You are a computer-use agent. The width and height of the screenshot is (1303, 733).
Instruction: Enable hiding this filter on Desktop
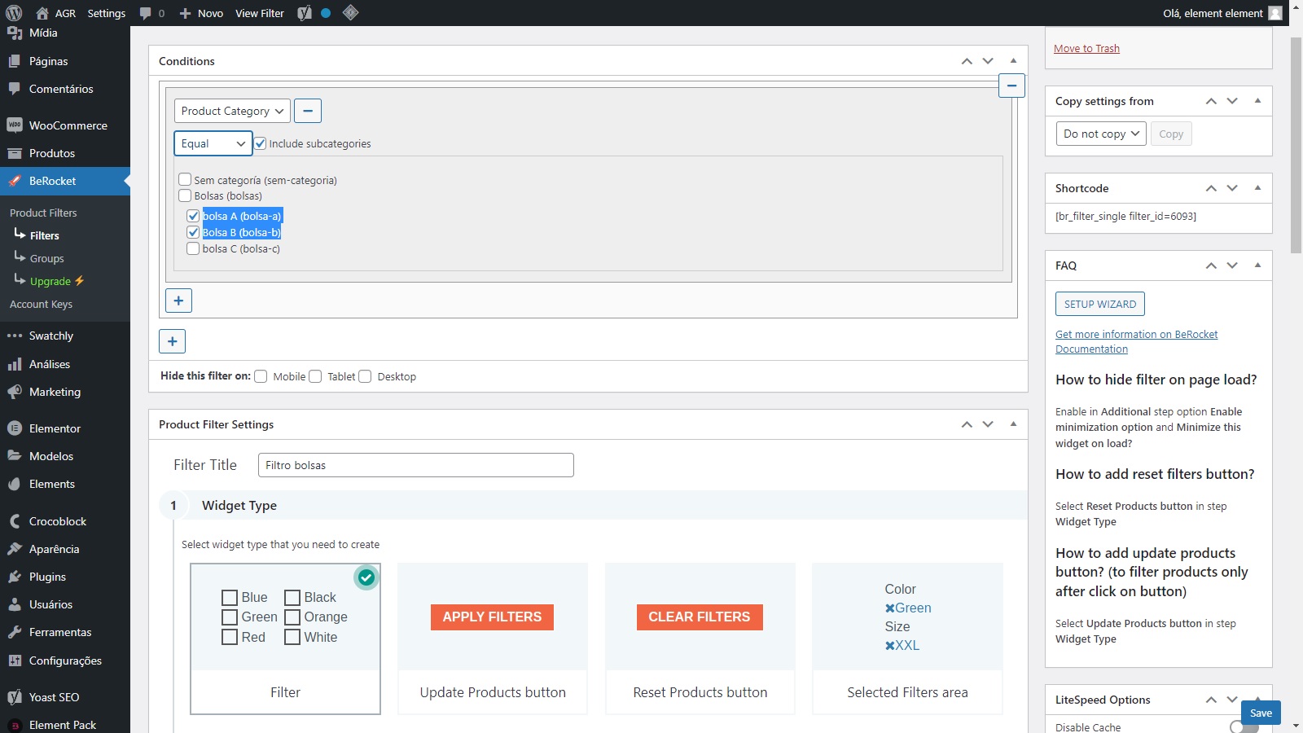coord(365,376)
